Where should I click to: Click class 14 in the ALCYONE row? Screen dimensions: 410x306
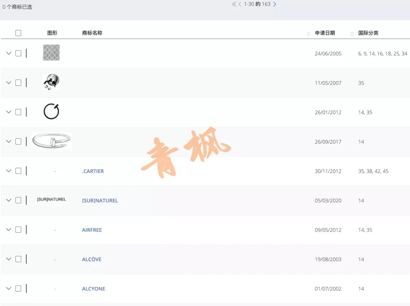pos(361,289)
